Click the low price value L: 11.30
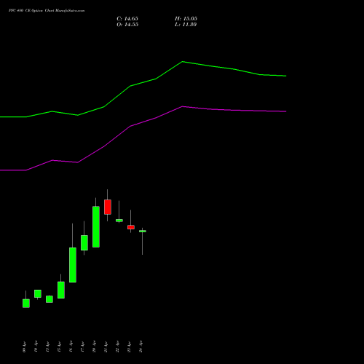This screenshot has height=364, width=364. 186,25
